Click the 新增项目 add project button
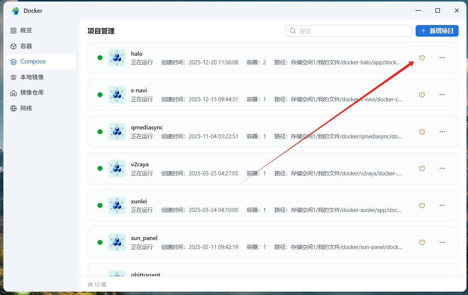Image resolution: width=468 pixels, height=295 pixels. click(437, 31)
